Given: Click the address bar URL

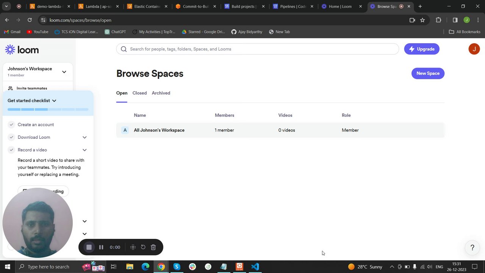Looking at the screenshot, I should pyautogui.click(x=80, y=20).
